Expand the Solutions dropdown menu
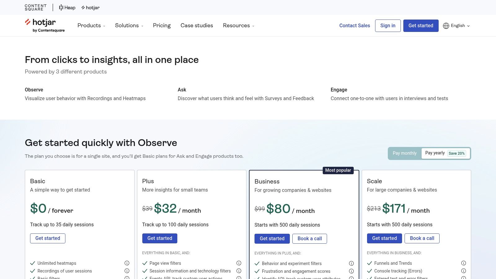This screenshot has width=496, height=279. [129, 25]
